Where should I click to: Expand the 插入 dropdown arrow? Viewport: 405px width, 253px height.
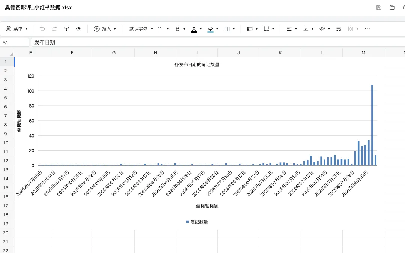[x=115, y=29]
